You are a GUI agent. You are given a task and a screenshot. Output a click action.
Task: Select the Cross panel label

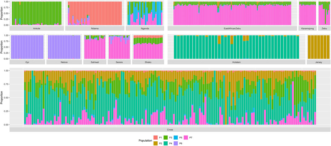170,130
